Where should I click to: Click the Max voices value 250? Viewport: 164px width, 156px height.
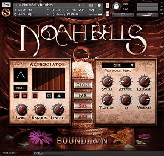coord(81,10)
